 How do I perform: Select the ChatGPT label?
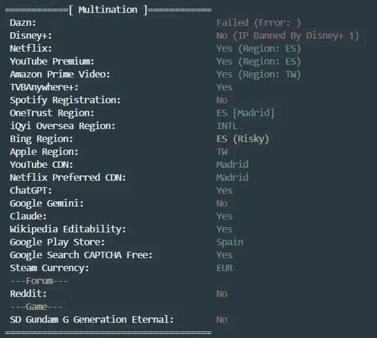coord(31,191)
